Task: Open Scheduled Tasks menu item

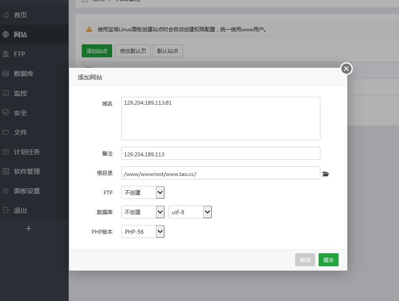Action: coord(27,152)
